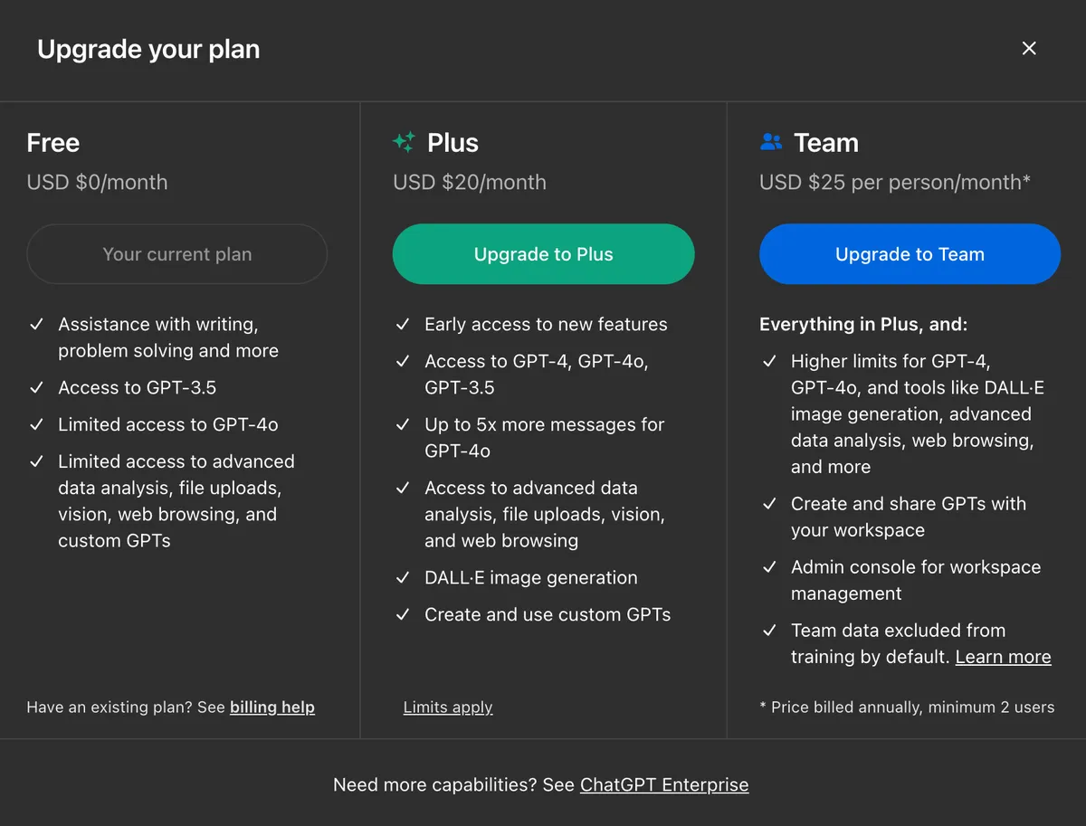The image size is (1086, 826).
Task: Click the checkmark beside Early access to new features
Action: pos(403,324)
